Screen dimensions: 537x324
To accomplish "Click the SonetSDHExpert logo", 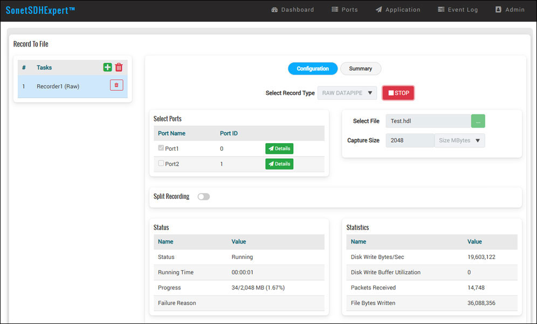I will tap(40, 10).
